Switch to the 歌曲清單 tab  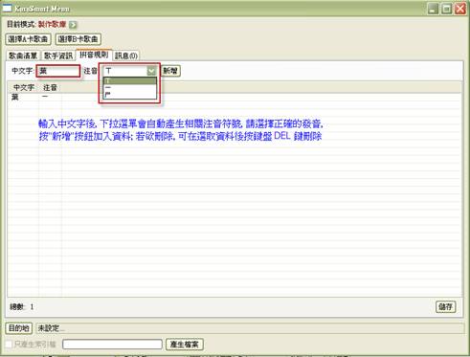[23, 56]
